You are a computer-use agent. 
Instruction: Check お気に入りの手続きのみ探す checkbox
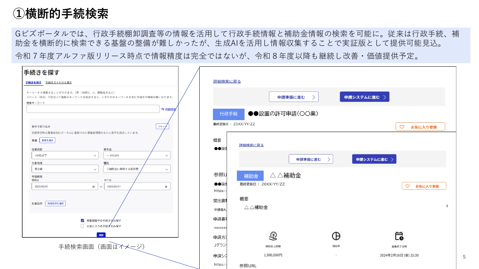click(83, 226)
